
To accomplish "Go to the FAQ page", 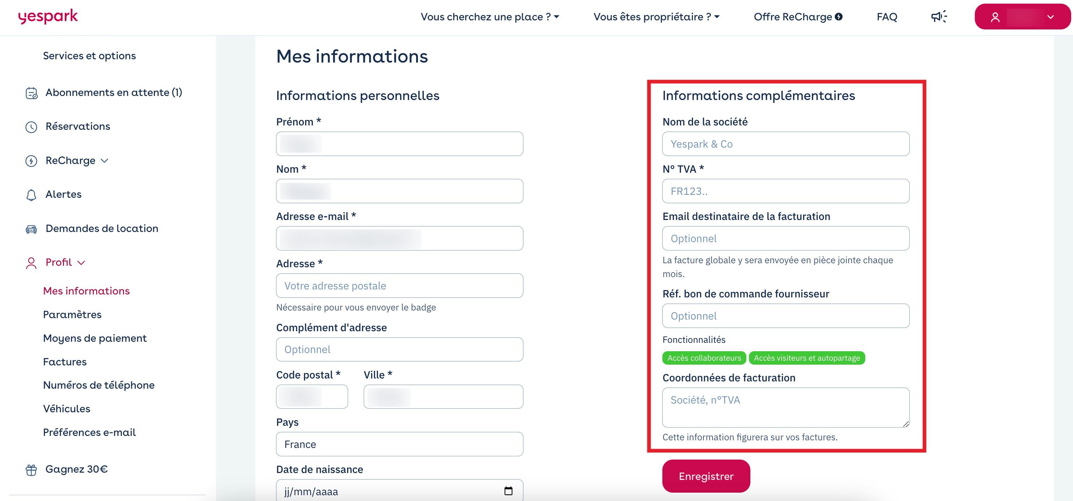I will pos(887,17).
